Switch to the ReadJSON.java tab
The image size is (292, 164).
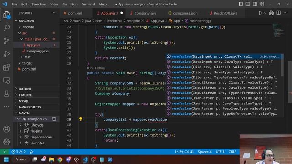pos(225,13)
